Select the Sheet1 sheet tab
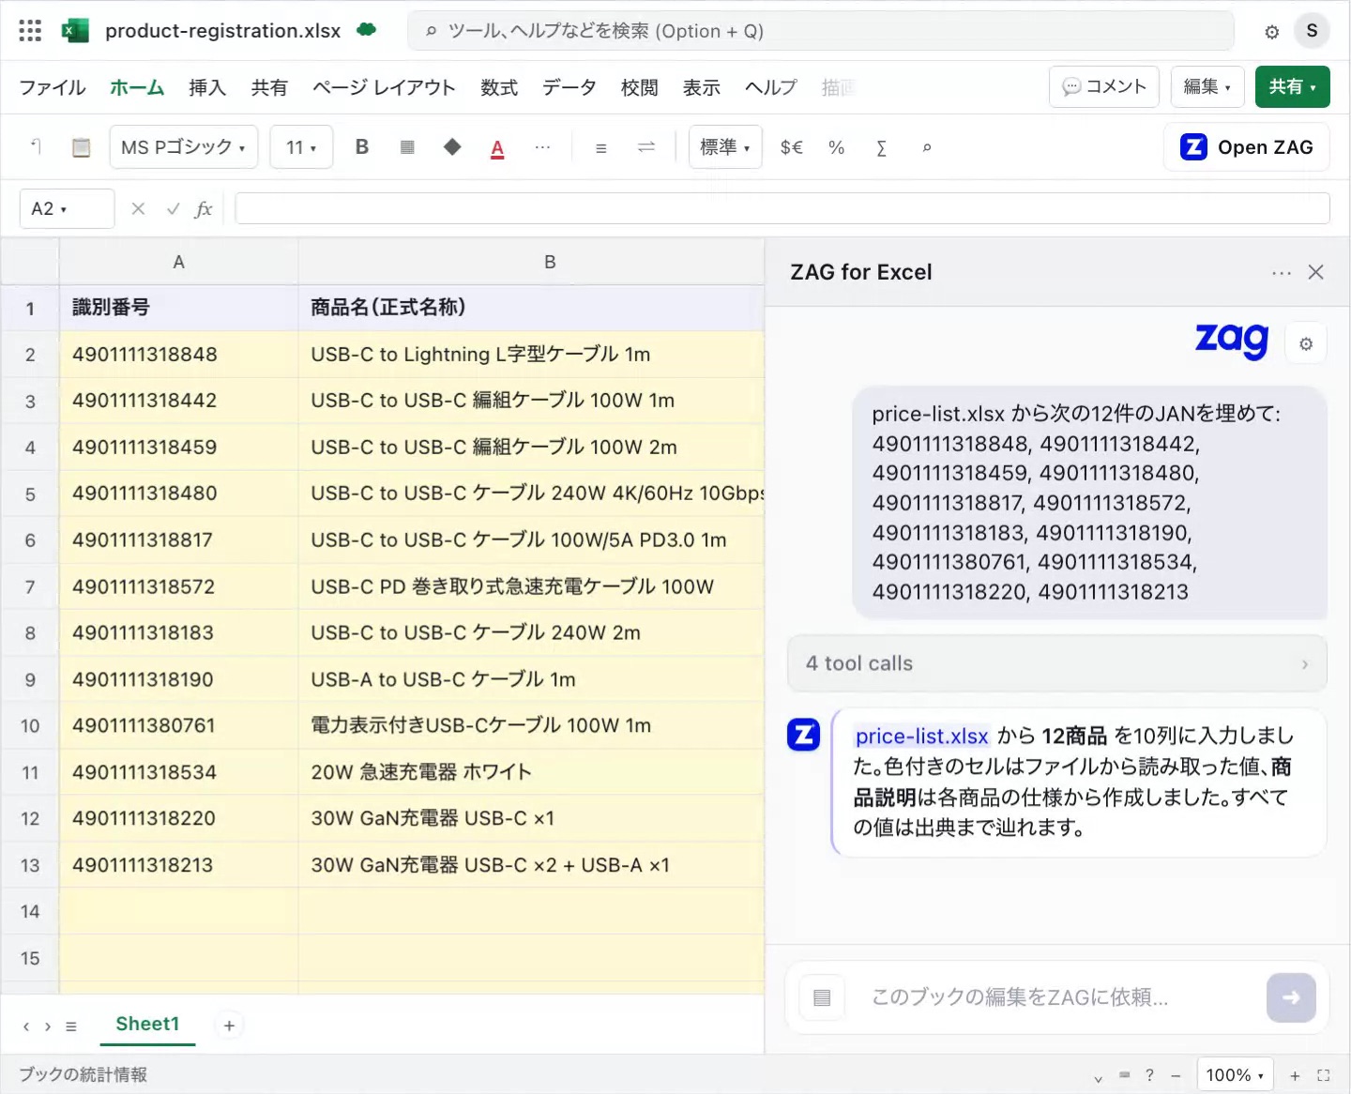 pos(147,1024)
